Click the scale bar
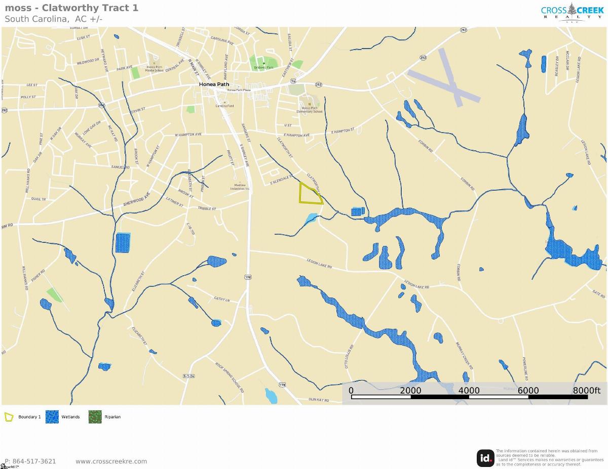608x469 pixels. (469, 397)
